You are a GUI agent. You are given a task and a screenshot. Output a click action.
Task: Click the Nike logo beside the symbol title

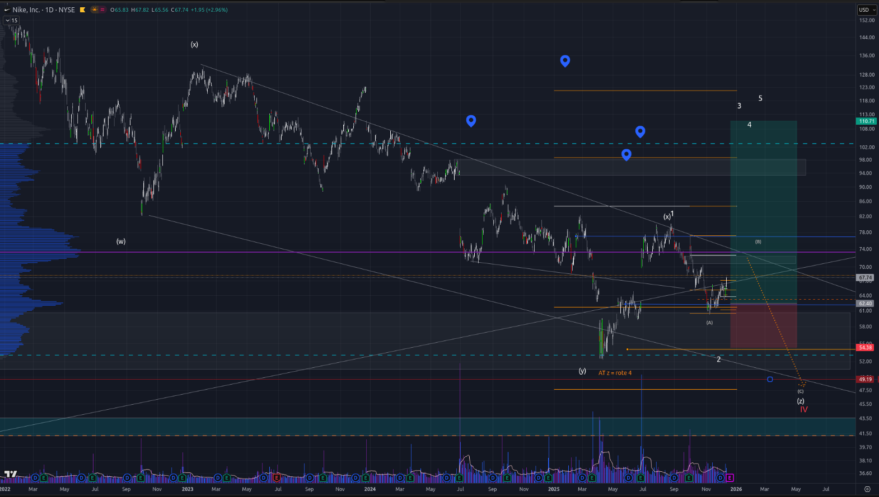7,10
